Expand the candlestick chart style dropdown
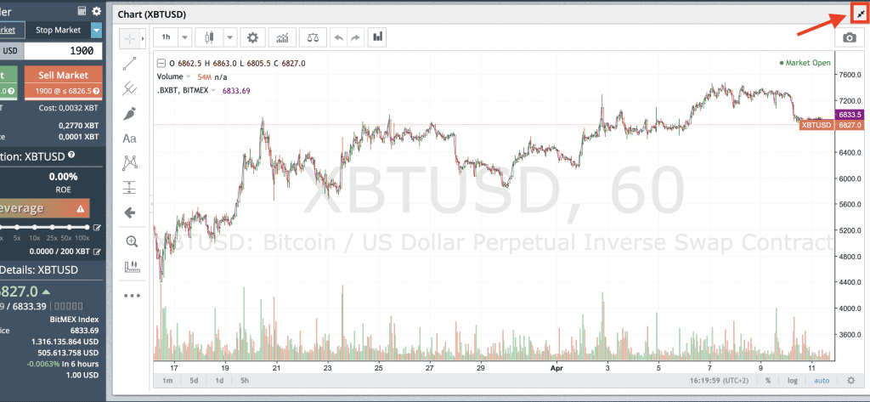870x402 pixels. pyautogui.click(x=229, y=37)
